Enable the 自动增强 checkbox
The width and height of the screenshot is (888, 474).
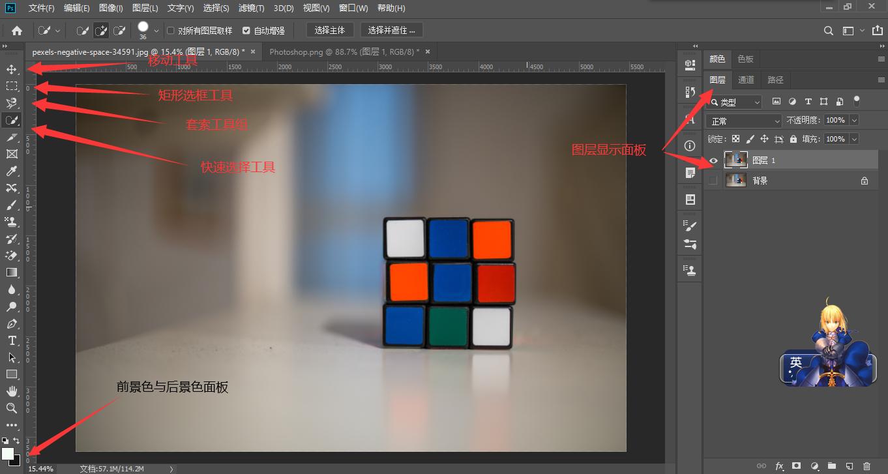[x=246, y=30]
